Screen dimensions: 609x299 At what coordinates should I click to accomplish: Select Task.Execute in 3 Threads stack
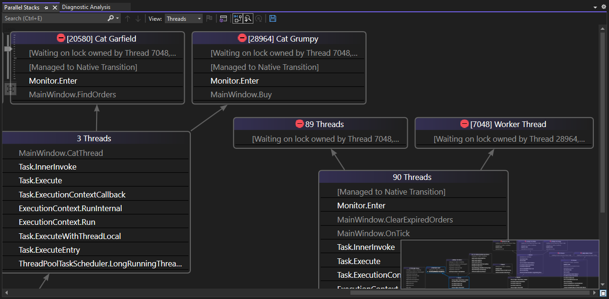[95, 180]
